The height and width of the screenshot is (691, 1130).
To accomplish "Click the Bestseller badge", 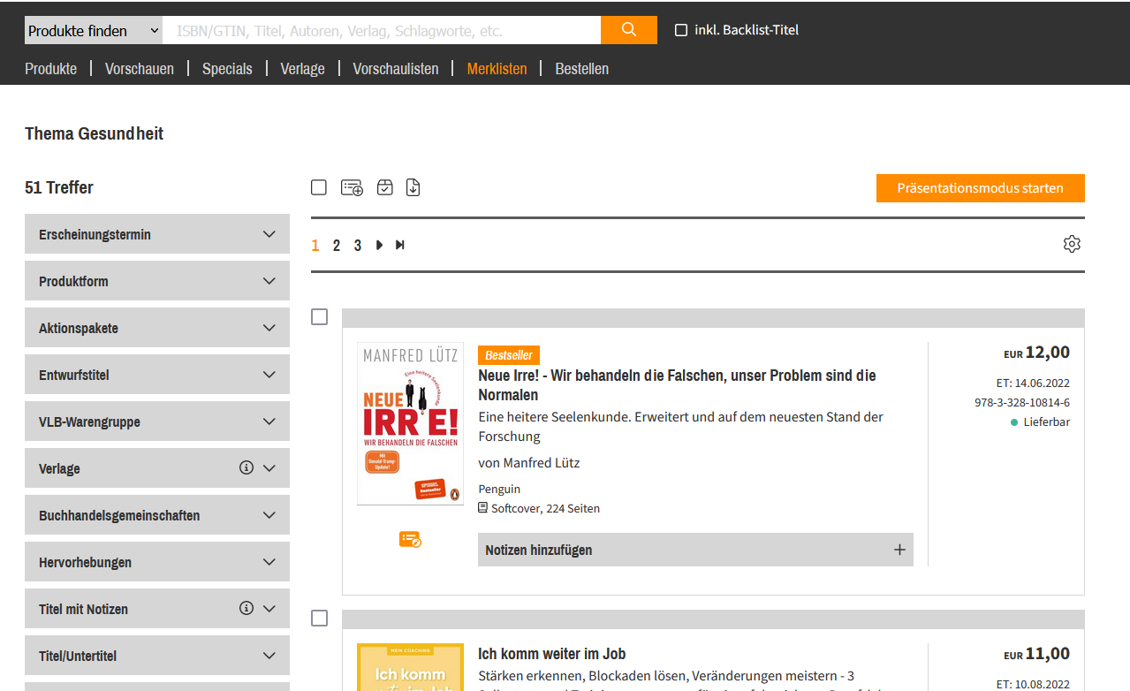I will click(509, 355).
